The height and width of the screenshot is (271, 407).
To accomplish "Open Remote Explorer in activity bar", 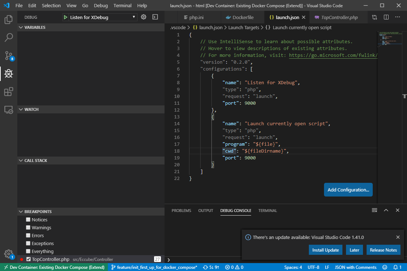I will coord(9,110).
